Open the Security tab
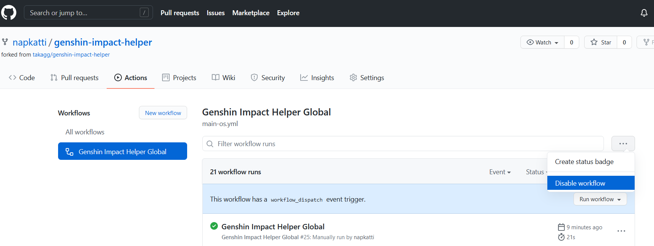This screenshot has width=654, height=246. click(x=268, y=78)
